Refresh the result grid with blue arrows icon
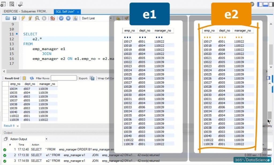This screenshot has height=165, width=274. [32, 78]
